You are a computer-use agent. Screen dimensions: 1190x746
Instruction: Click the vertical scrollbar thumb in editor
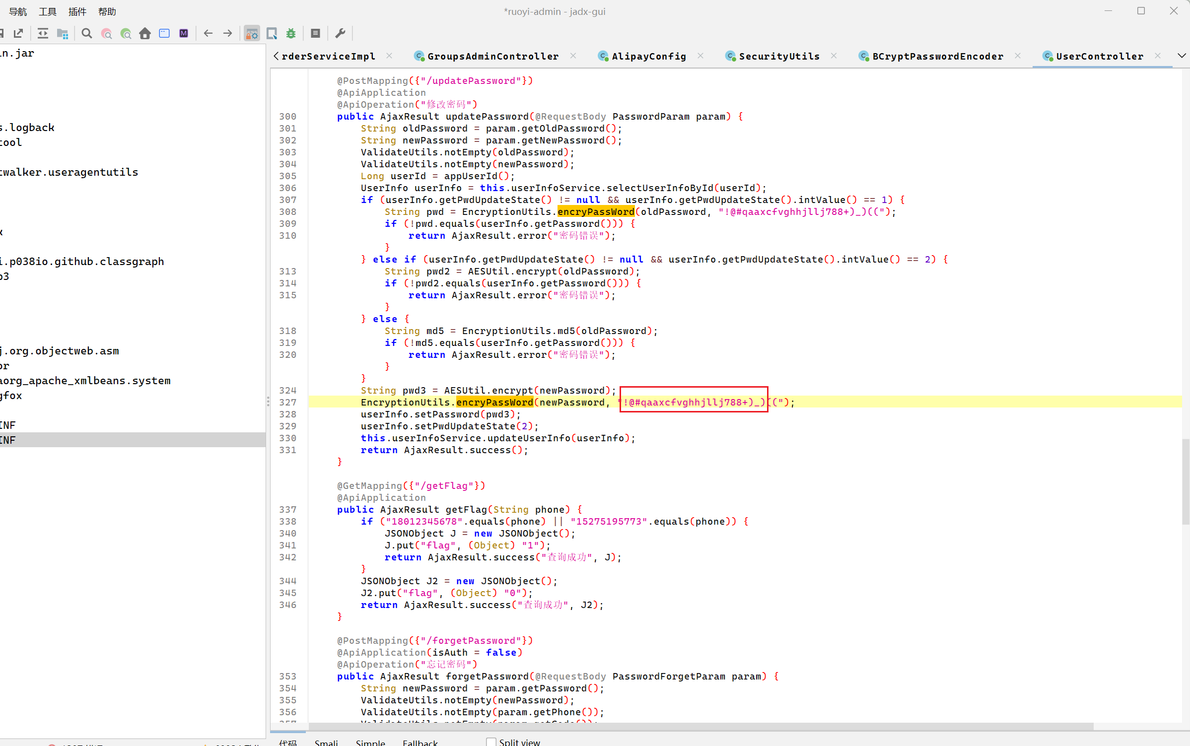pos(1185,481)
